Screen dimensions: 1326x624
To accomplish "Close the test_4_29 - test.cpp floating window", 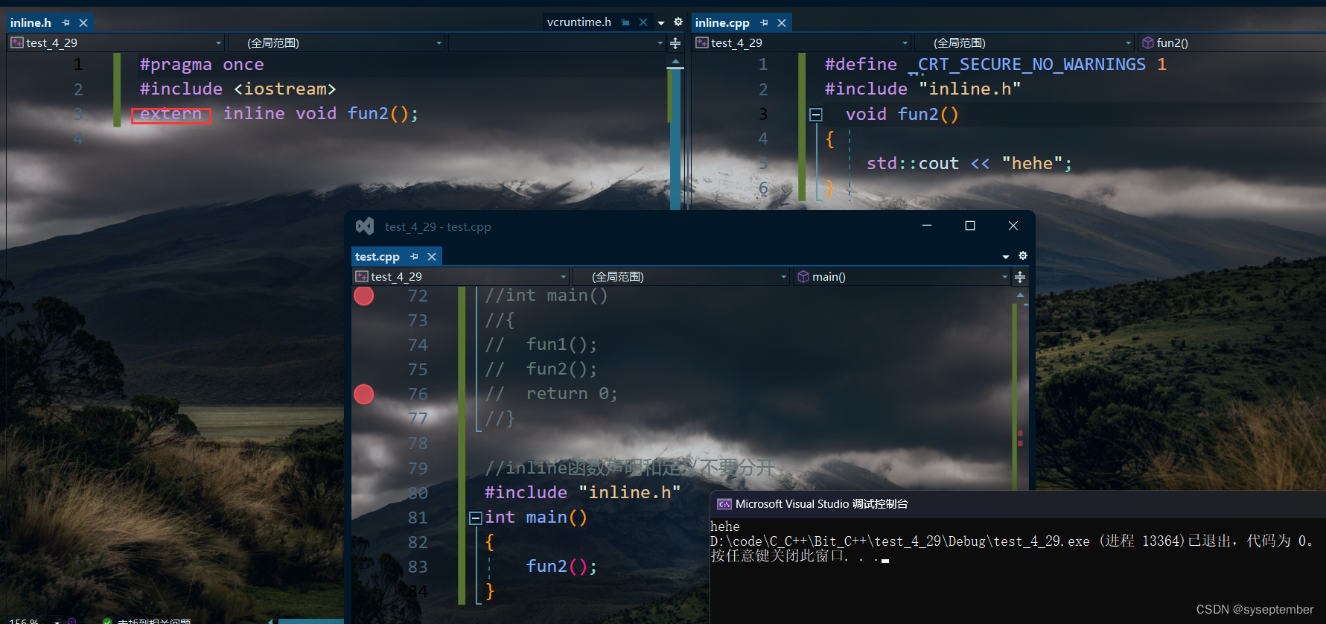I will pos(1013,226).
